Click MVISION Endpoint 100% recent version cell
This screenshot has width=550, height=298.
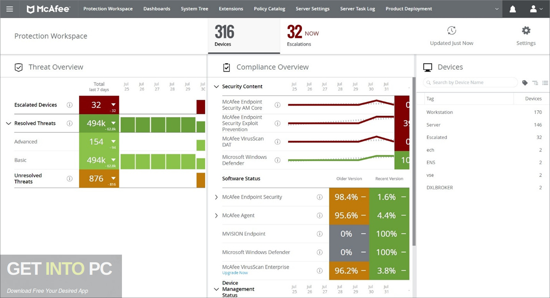tap(389, 234)
